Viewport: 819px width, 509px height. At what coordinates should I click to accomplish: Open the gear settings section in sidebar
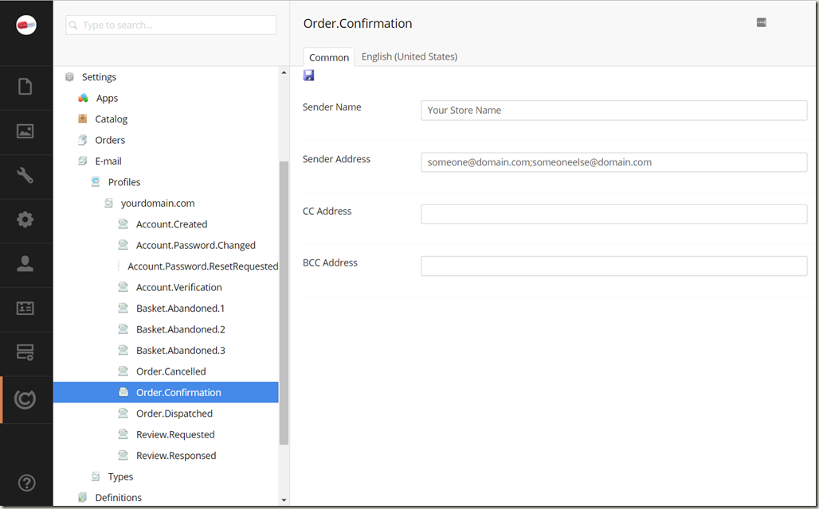[25, 220]
